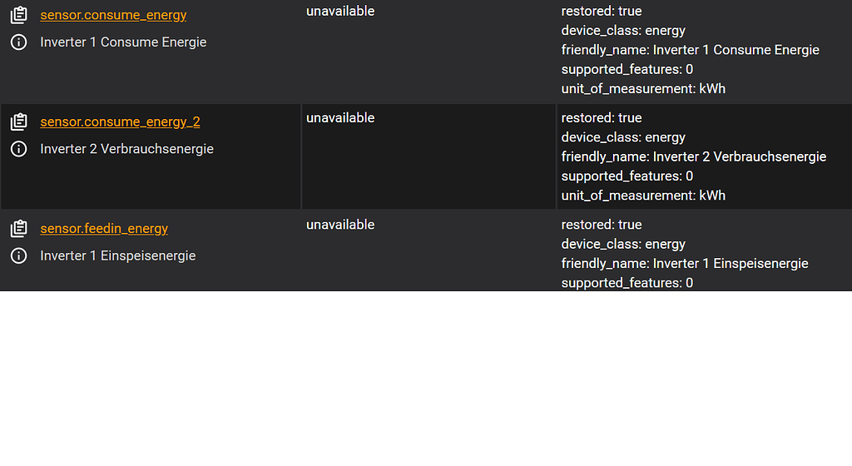852x466 pixels.
Task: Click the Inverter 1 Consume Energie name
Action: (123, 42)
